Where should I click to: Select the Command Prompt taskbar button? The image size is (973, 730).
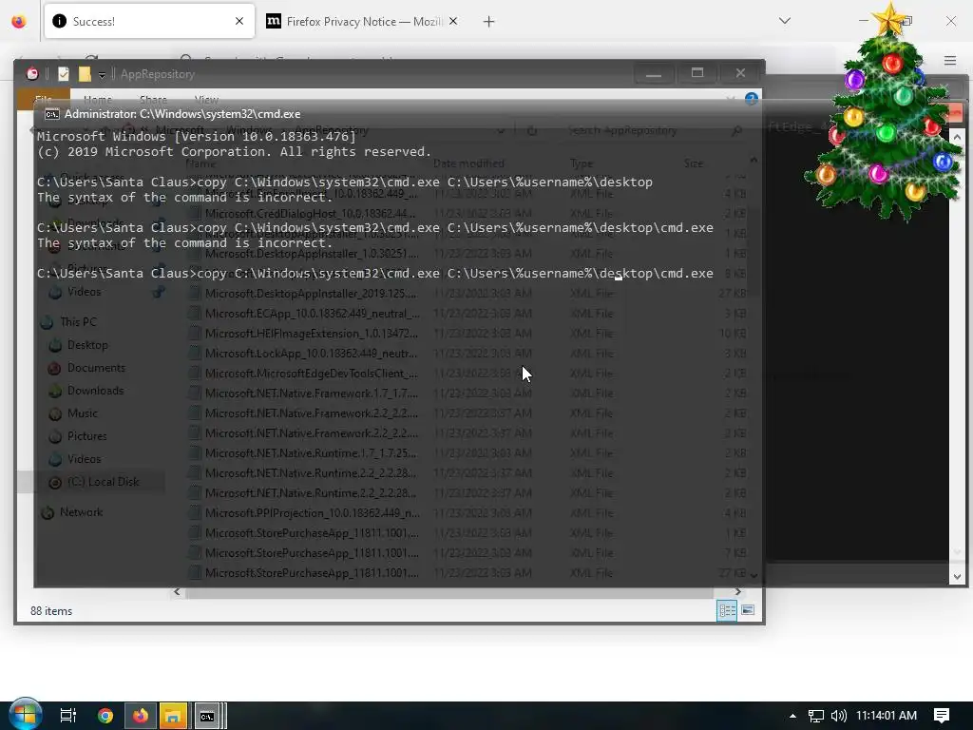208,716
